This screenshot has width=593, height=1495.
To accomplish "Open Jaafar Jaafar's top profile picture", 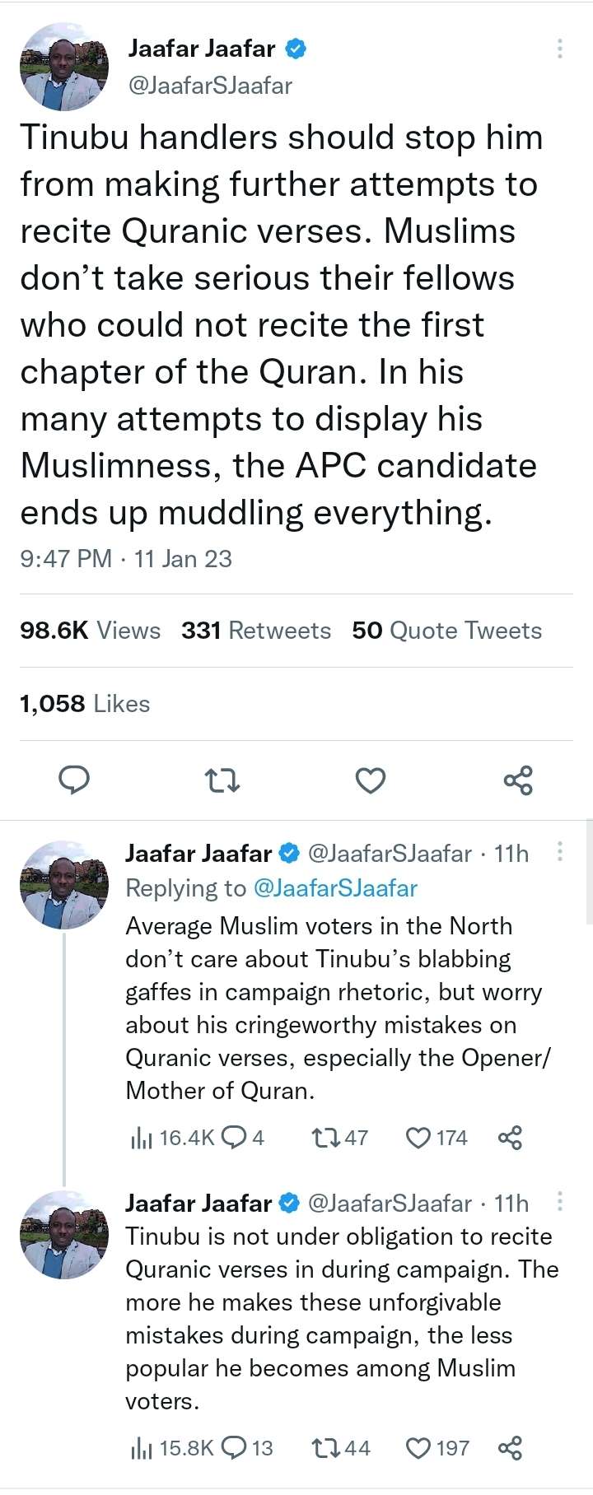I will (64, 67).
